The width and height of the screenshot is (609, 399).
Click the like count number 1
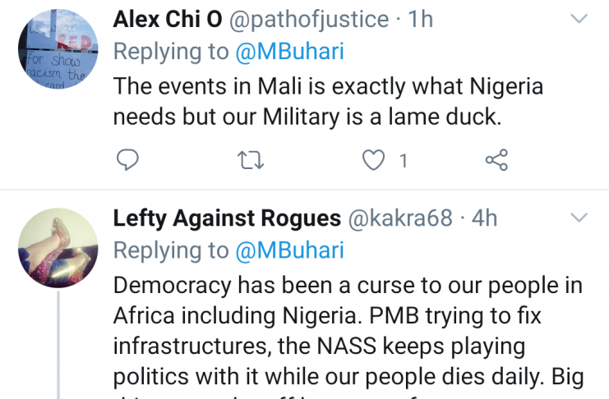click(403, 161)
